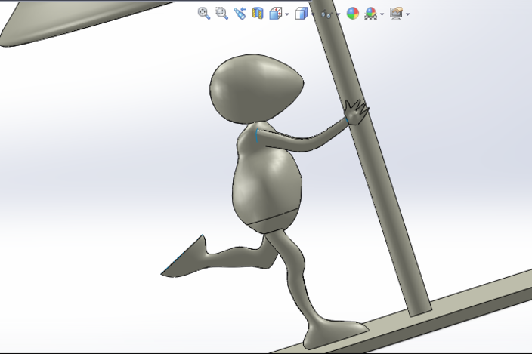
Task: Click the Apply Scene icon
Action: (370, 13)
